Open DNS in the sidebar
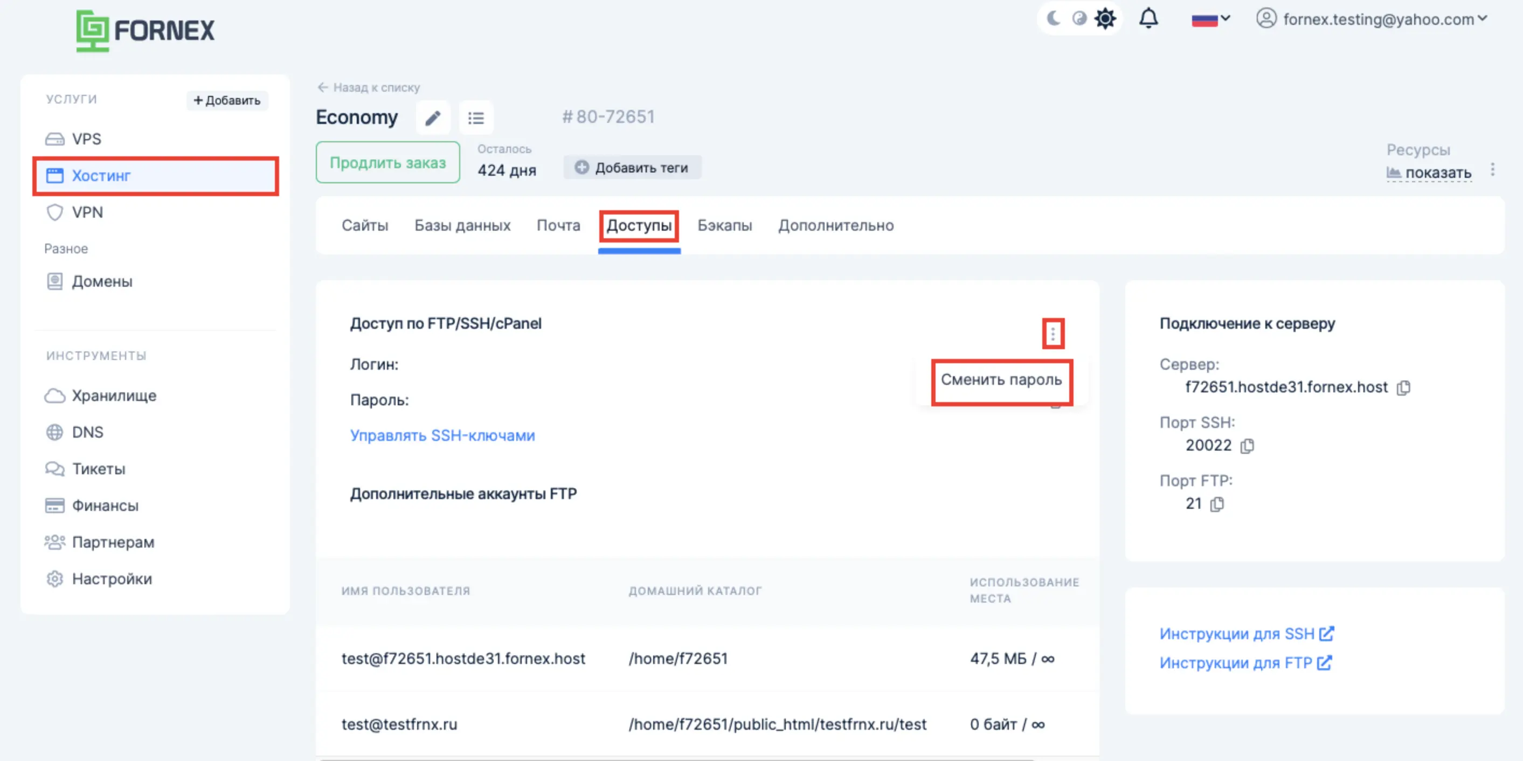The image size is (1523, 761). [155, 432]
